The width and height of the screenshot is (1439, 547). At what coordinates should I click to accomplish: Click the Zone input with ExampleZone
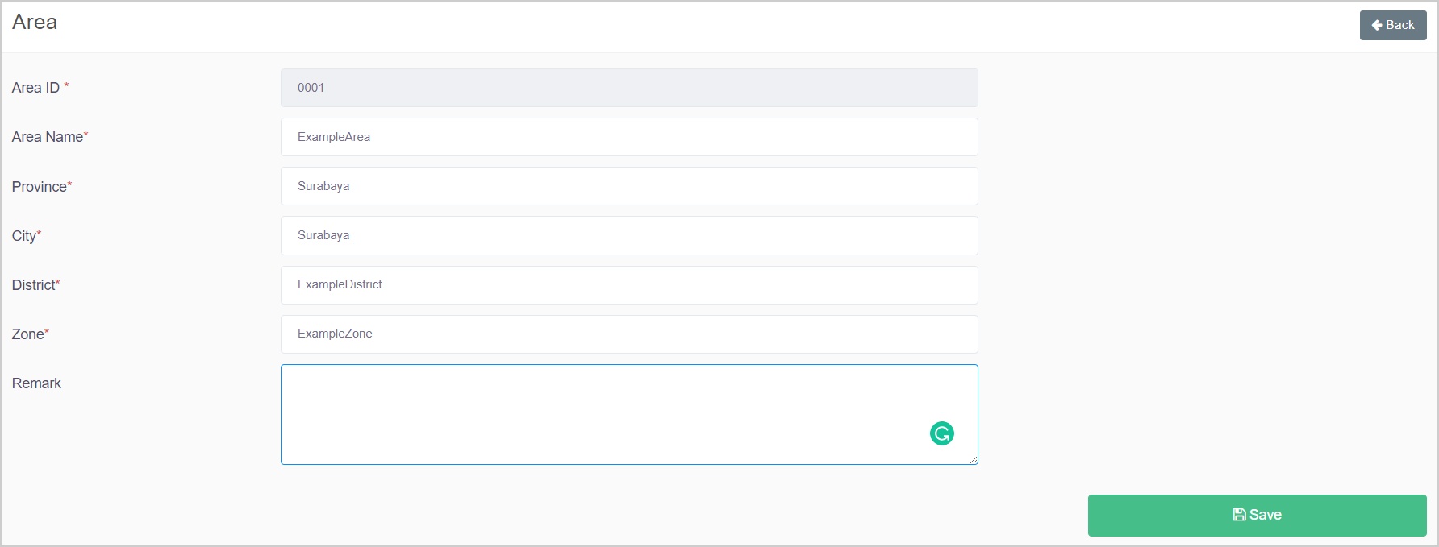click(x=629, y=334)
